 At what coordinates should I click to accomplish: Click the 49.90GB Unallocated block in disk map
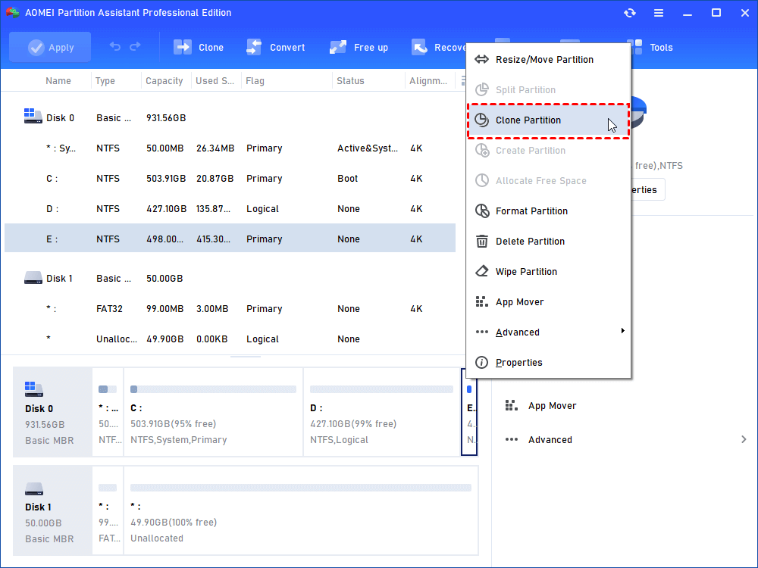(301, 510)
